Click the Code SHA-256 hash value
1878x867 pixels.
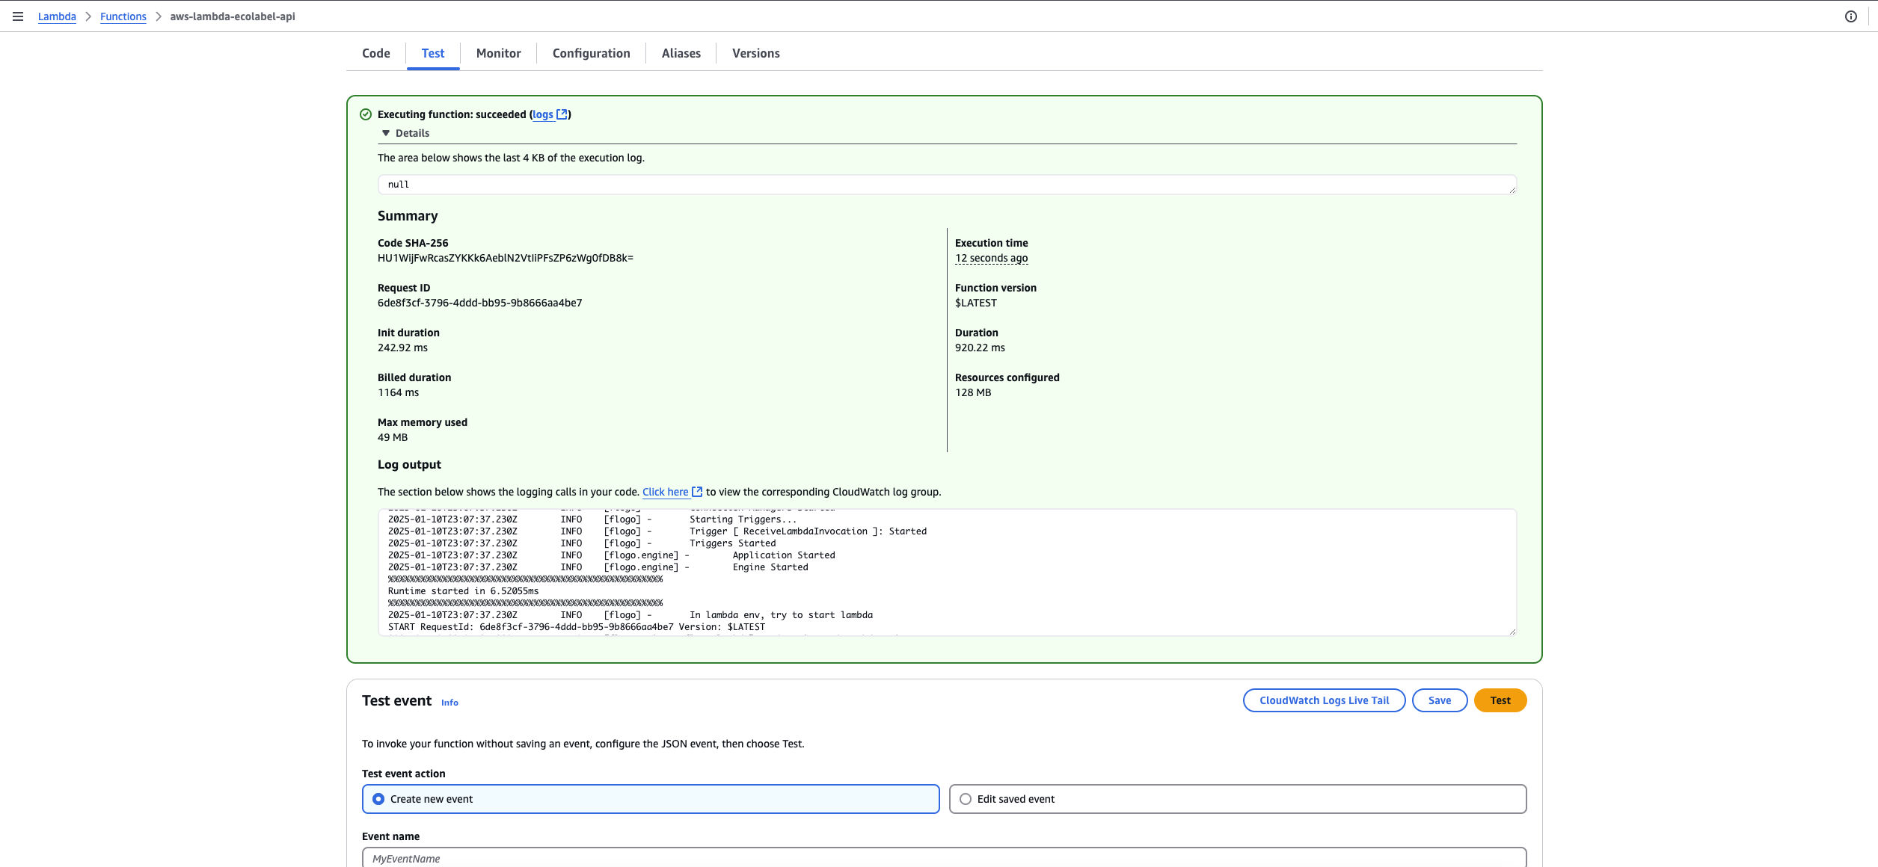tap(506, 258)
